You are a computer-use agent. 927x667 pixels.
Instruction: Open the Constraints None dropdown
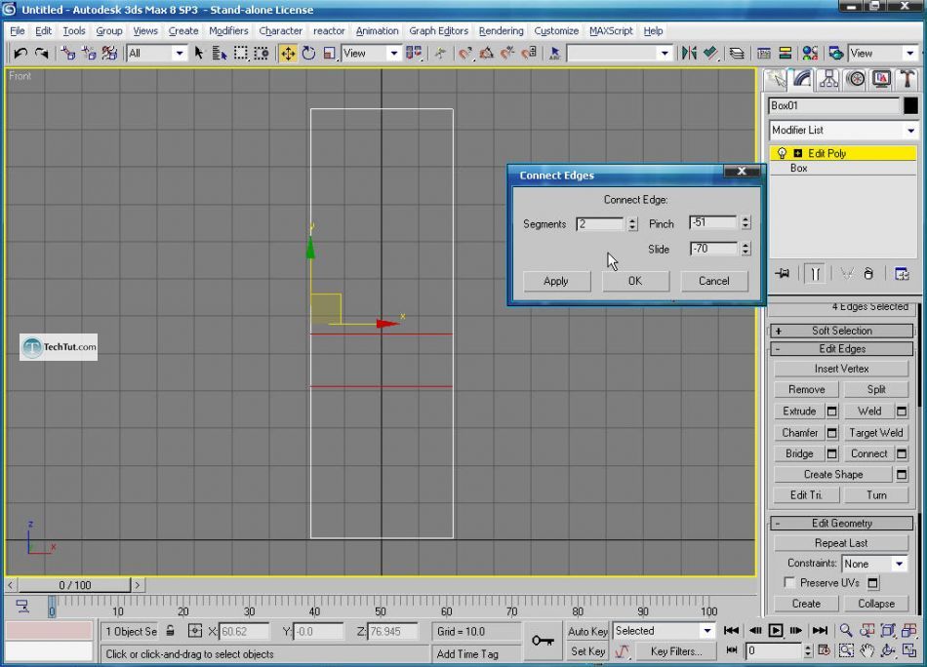click(874, 564)
